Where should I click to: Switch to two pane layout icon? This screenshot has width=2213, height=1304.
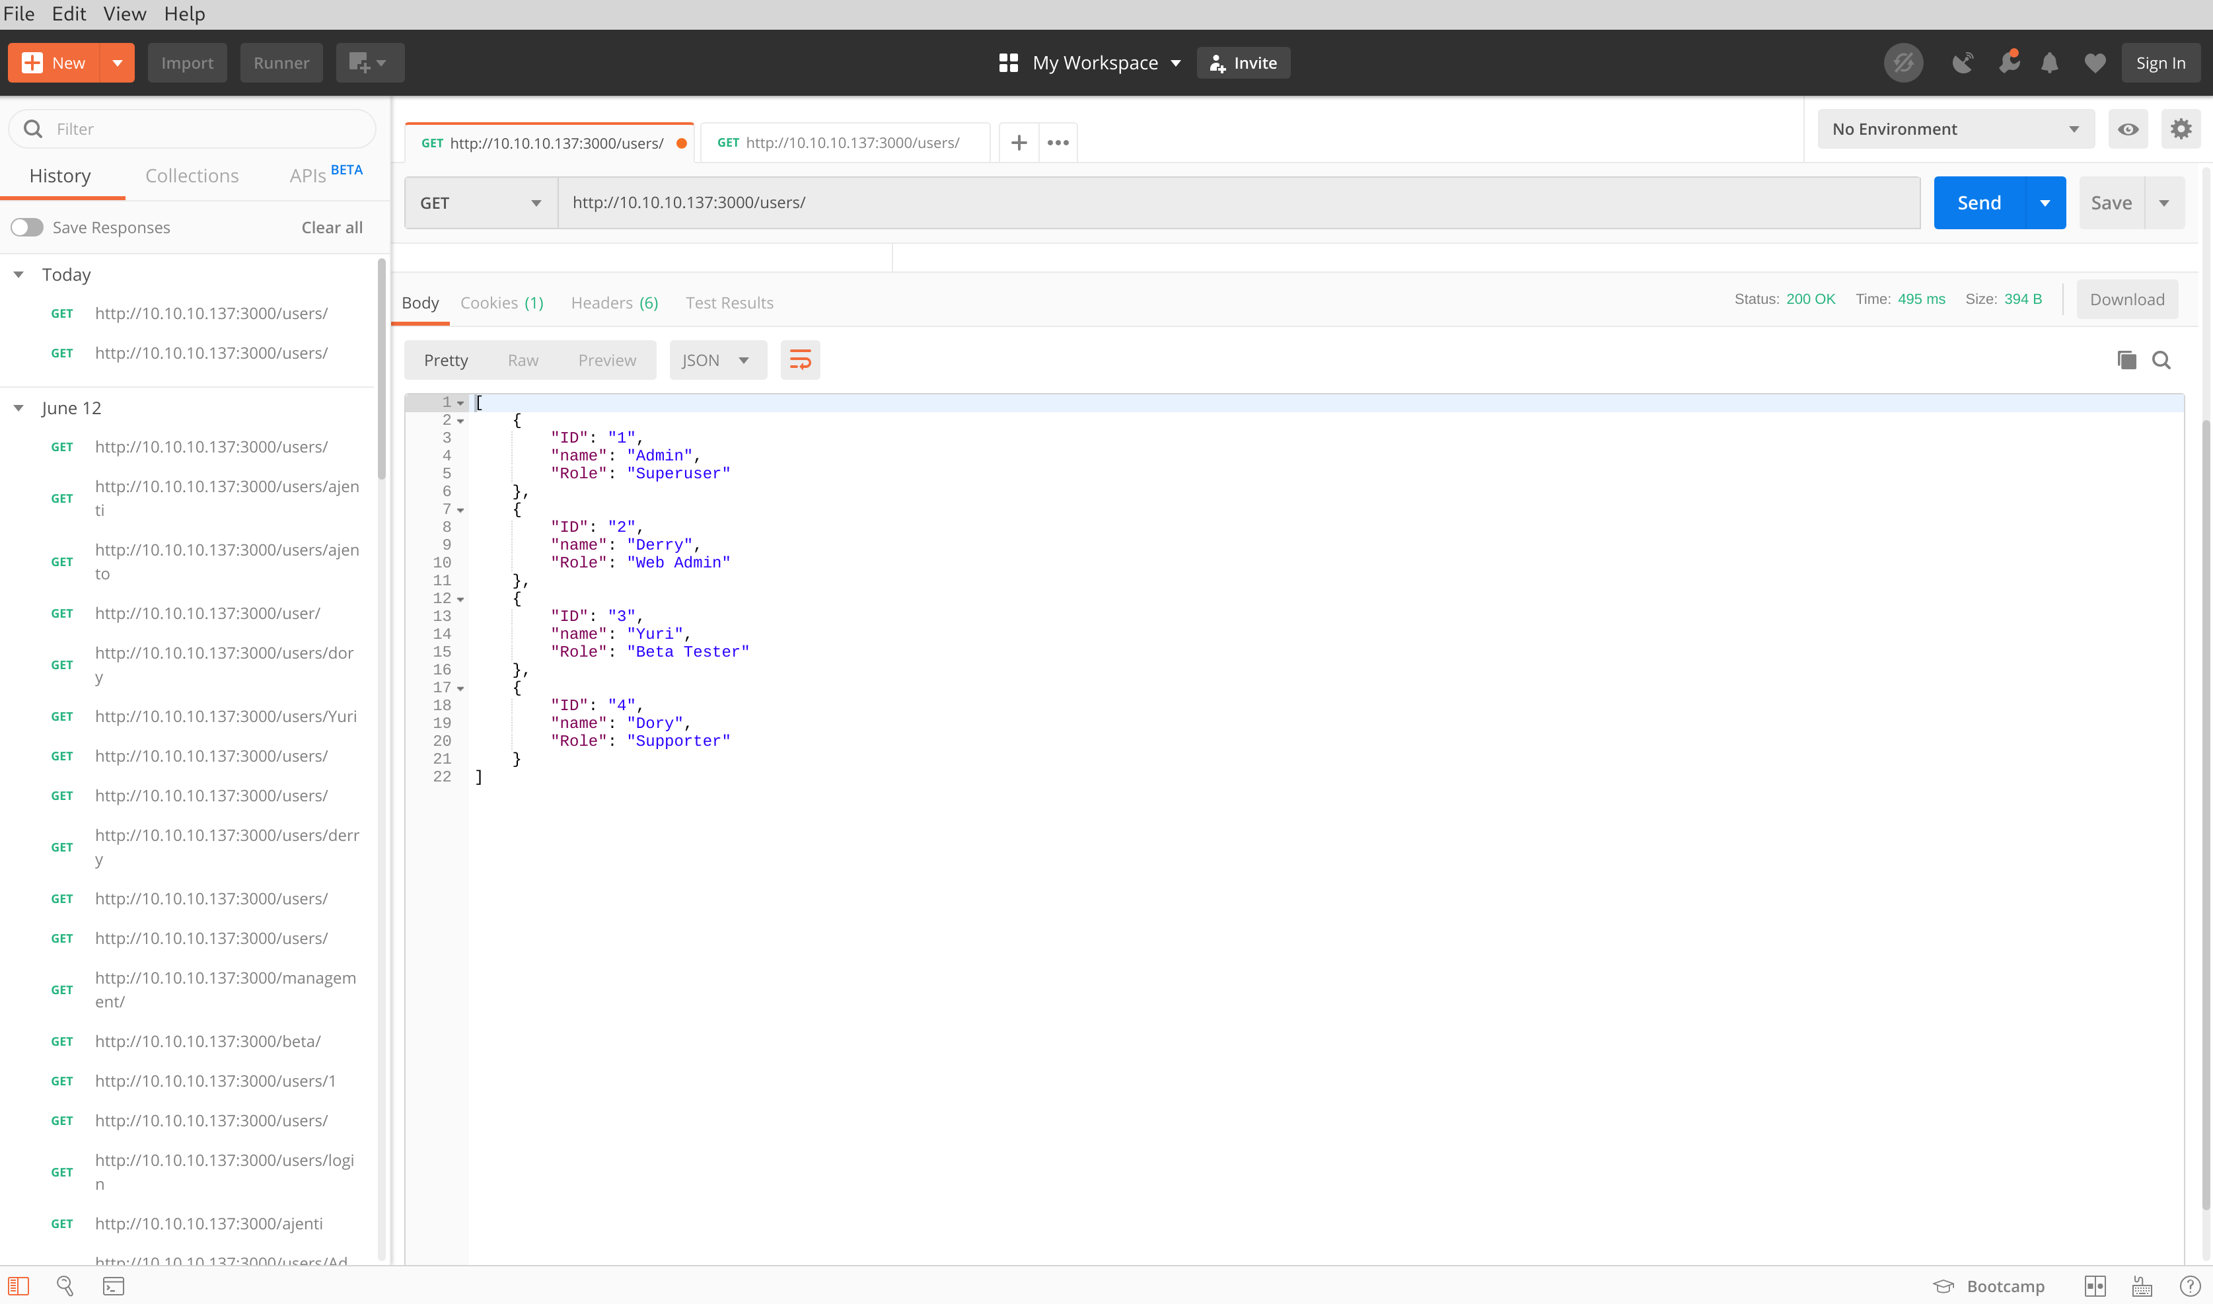2095,1286
